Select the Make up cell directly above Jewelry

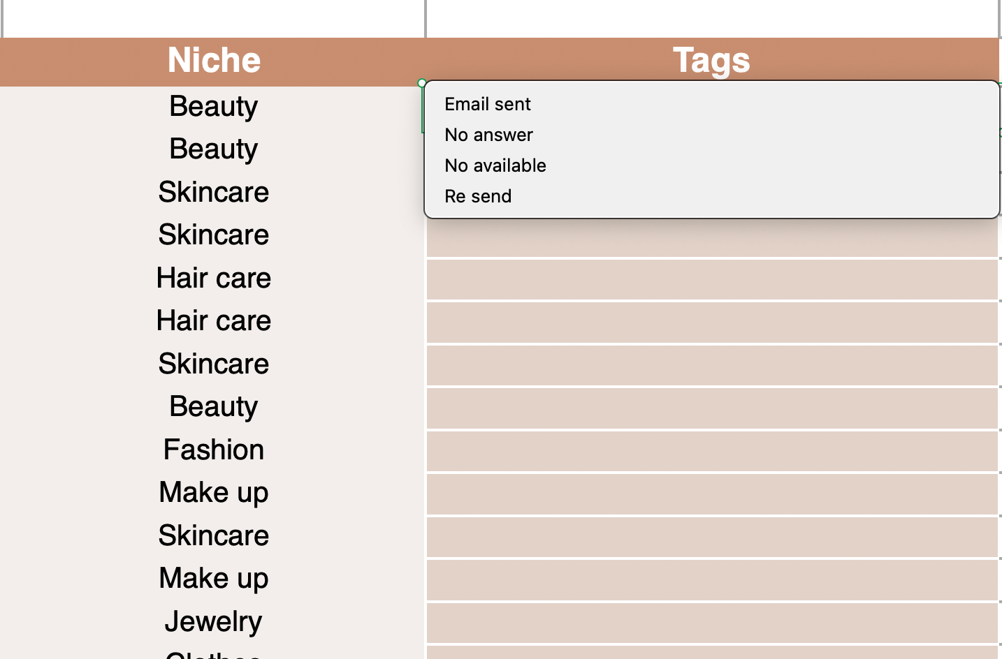(214, 579)
